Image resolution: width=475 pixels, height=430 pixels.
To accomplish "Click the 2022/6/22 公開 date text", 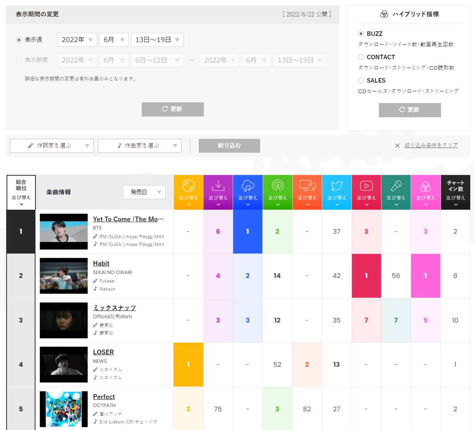I will point(307,14).
